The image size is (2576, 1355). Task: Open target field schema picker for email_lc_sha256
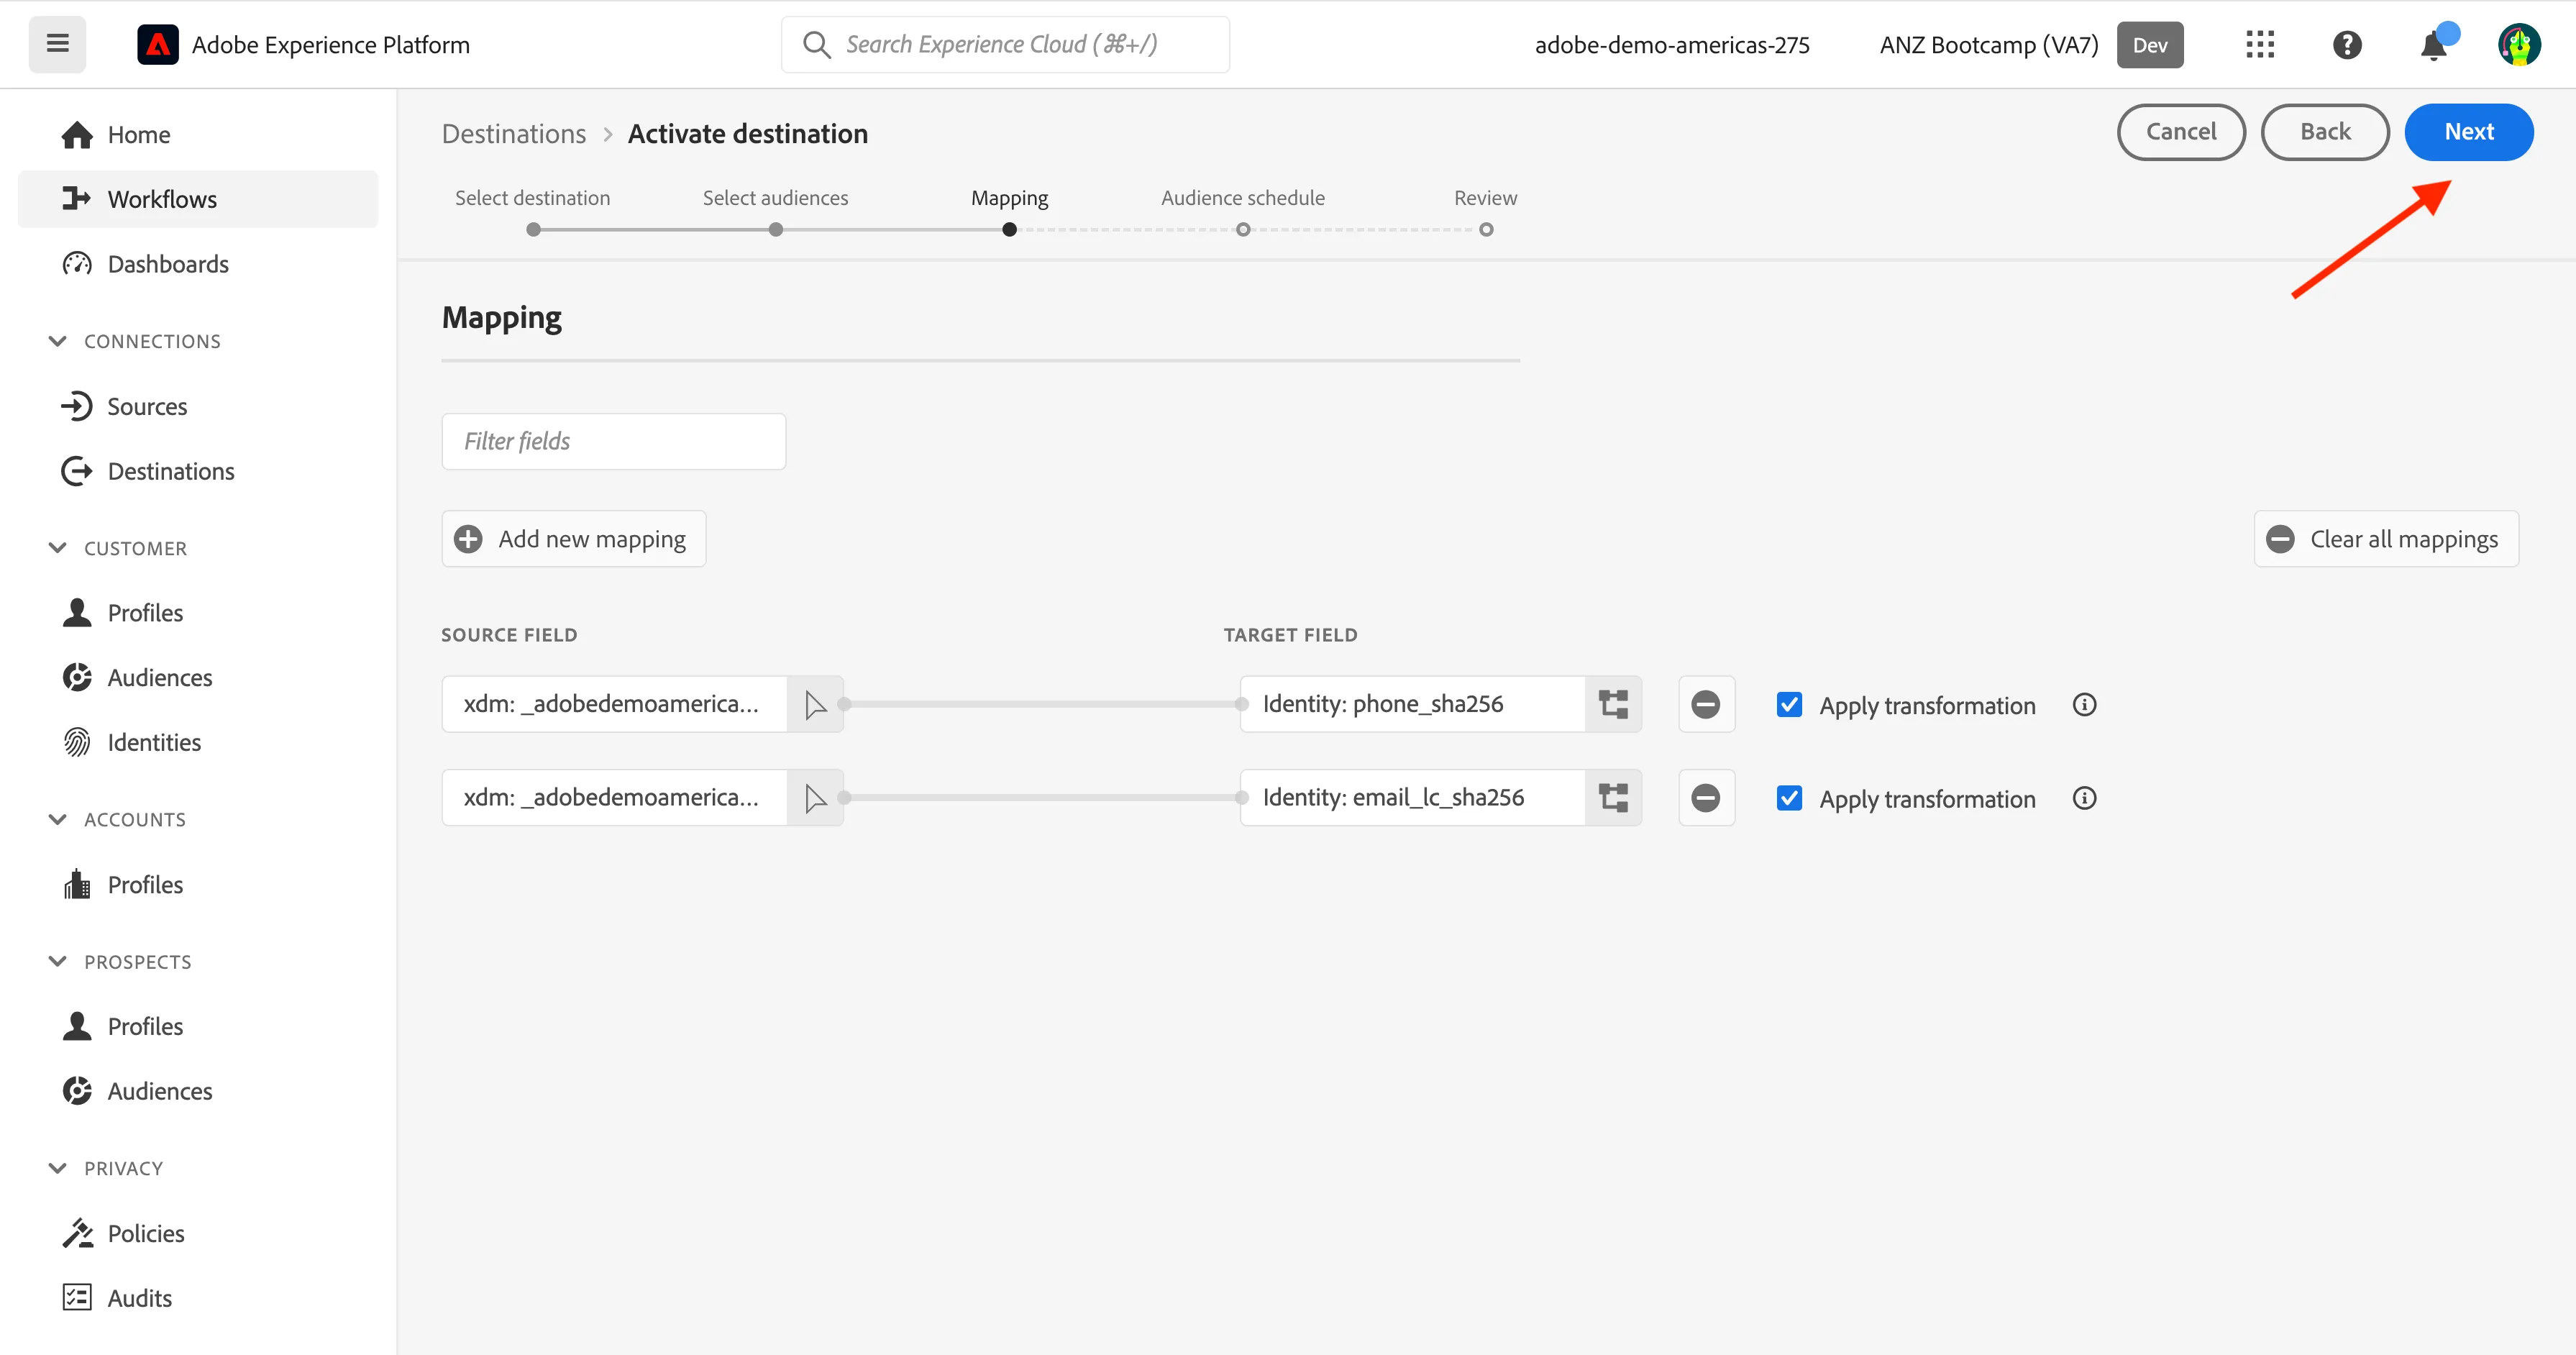[x=1613, y=798]
